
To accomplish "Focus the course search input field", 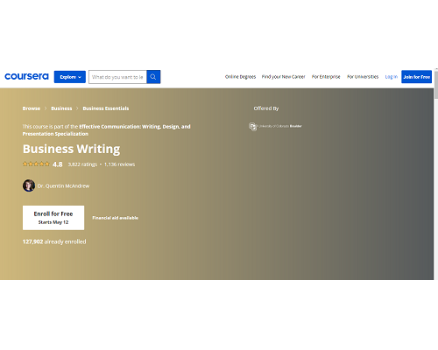I will click(x=117, y=77).
